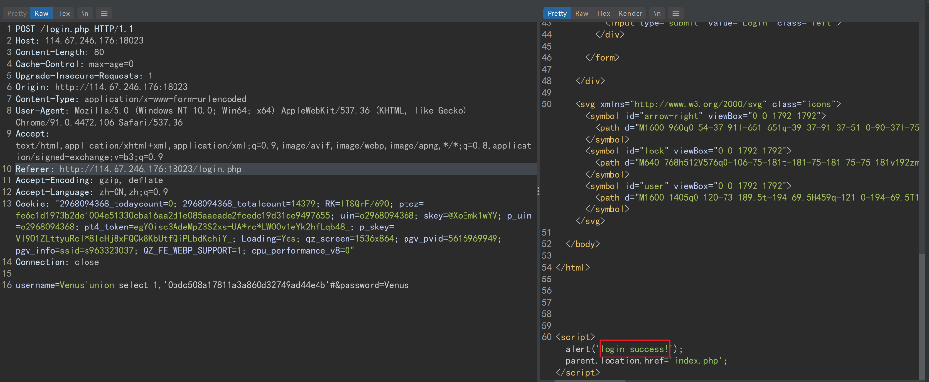Click the 'Cache-Control: max-age=0' header
Image resolution: width=929 pixels, height=382 pixels.
click(x=75, y=64)
